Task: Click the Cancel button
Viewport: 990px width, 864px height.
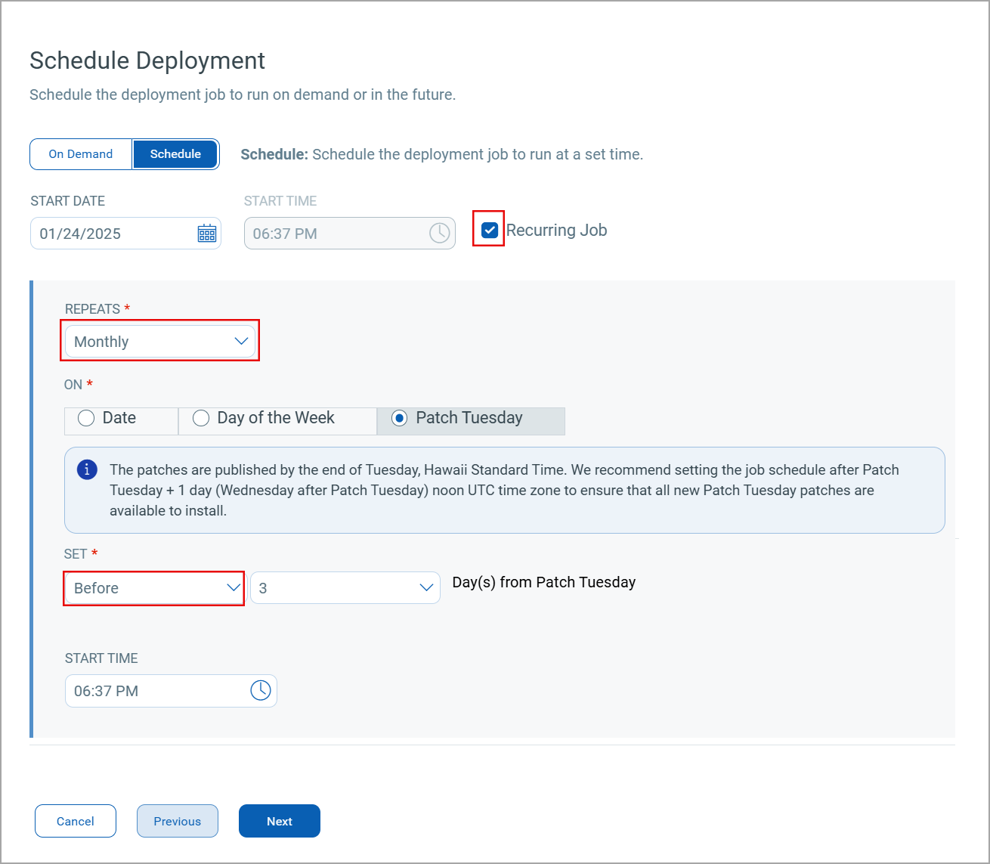Action: pos(75,820)
